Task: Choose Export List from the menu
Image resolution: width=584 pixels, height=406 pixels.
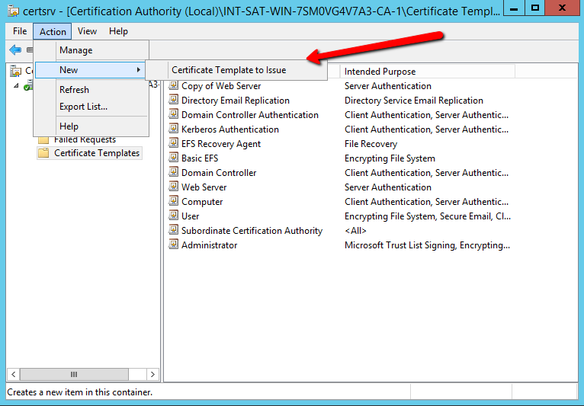Action: point(83,107)
